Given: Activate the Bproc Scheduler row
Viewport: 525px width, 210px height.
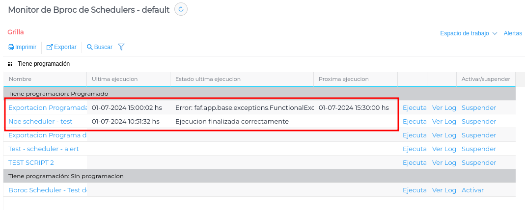Looking at the screenshot, I should point(472,190).
